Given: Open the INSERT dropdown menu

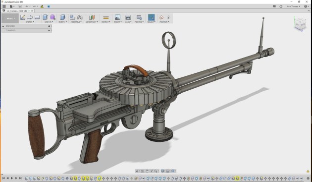Looking at the screenshot, I should tap(117, 22).
